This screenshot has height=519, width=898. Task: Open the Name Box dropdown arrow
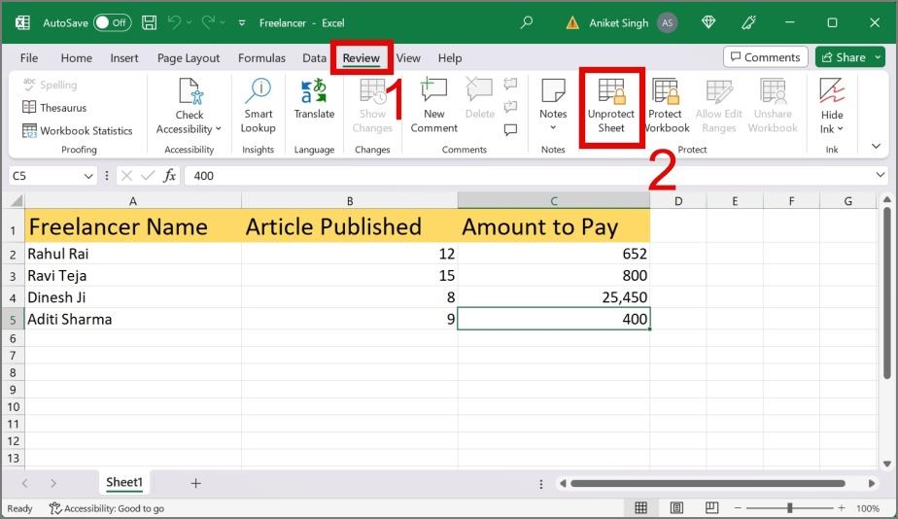(x=88, y=176)
